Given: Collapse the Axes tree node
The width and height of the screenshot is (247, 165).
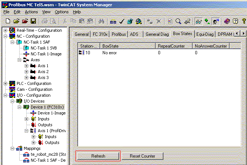Looking at the screenshot, I should [x=19, y=60].
